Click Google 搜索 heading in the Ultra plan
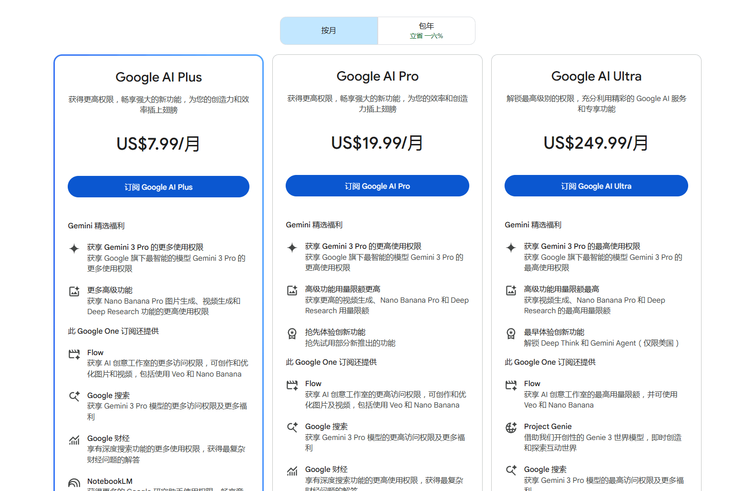Image resolution: width=754 pixels, height=491 pixels. [545, 469]
